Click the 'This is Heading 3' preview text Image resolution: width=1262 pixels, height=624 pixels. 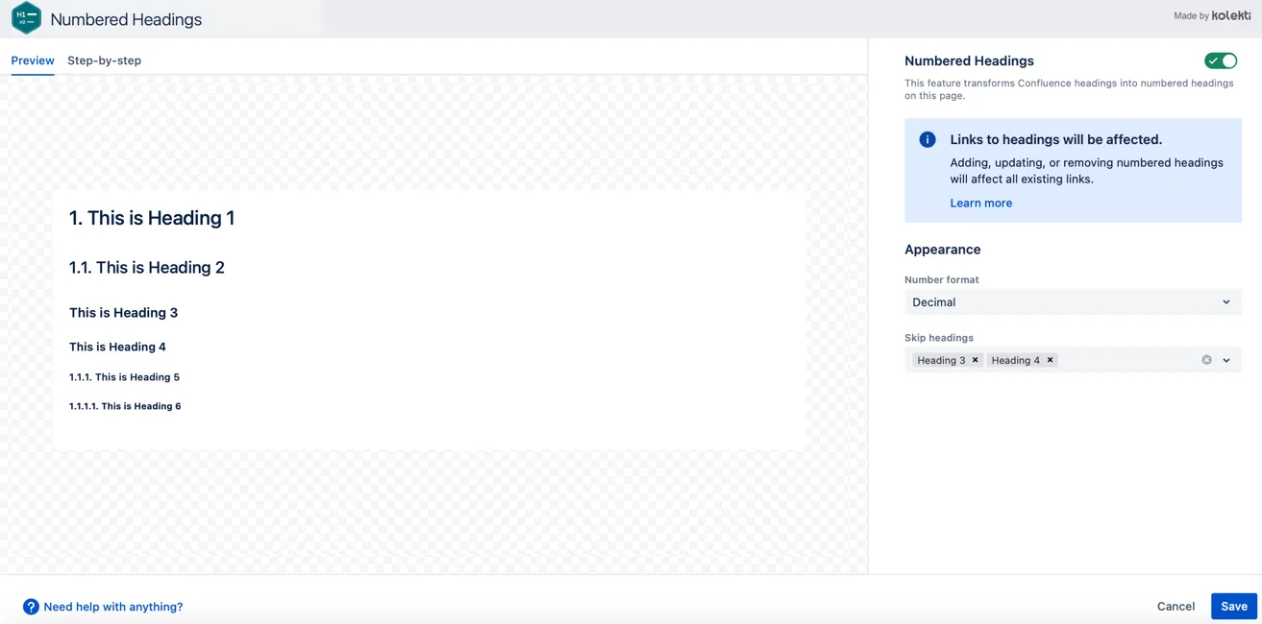123,313
